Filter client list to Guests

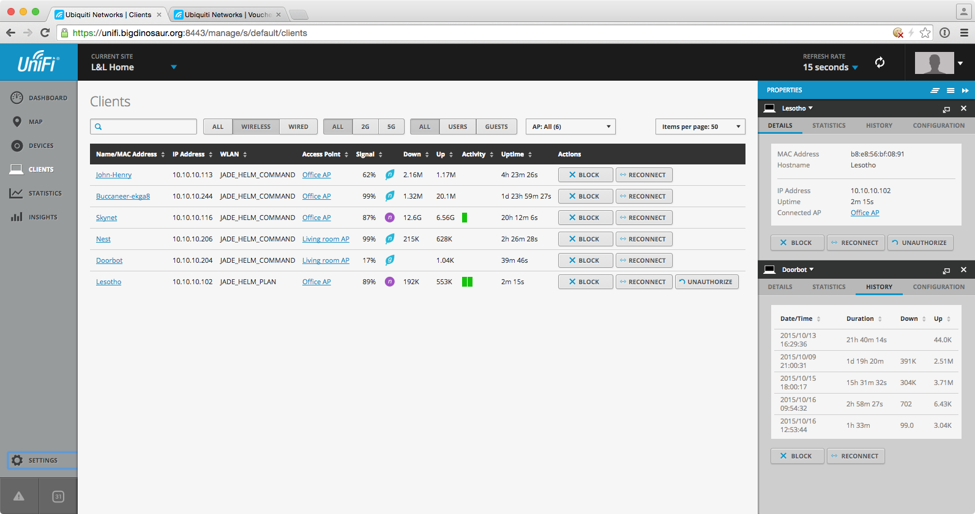click(496, 127)
